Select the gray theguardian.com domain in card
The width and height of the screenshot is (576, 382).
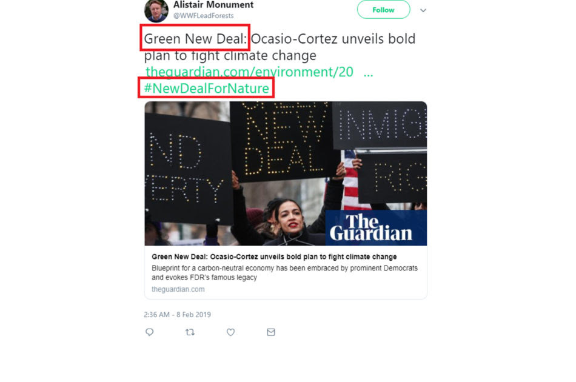pyautogui.click(x=178, y=289)
